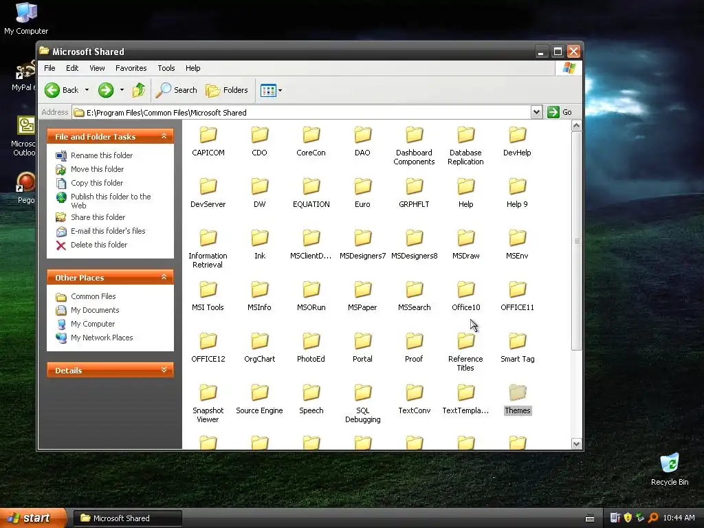Click Copy this folder

click(89, 183)
